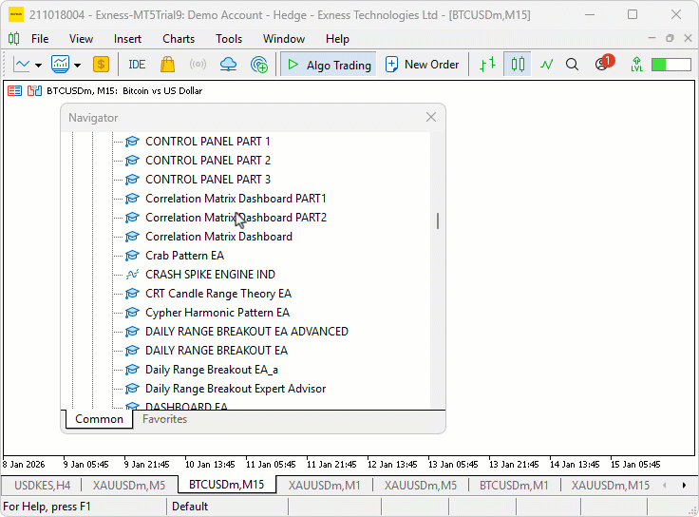Image resolution: width=699 pixels, height=517 pixels.
Task: Click the red list icon beside BTCUSDm title
Action: [14, 91]
